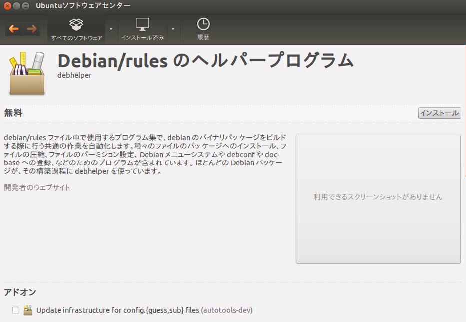Click the empty screenshot placeholder
This screenshot has width=466, height=322.
pos(378,198)
